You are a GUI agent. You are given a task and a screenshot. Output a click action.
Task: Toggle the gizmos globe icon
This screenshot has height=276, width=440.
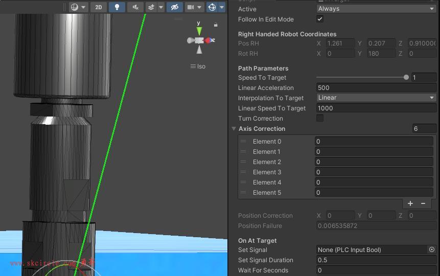(212, 7)
